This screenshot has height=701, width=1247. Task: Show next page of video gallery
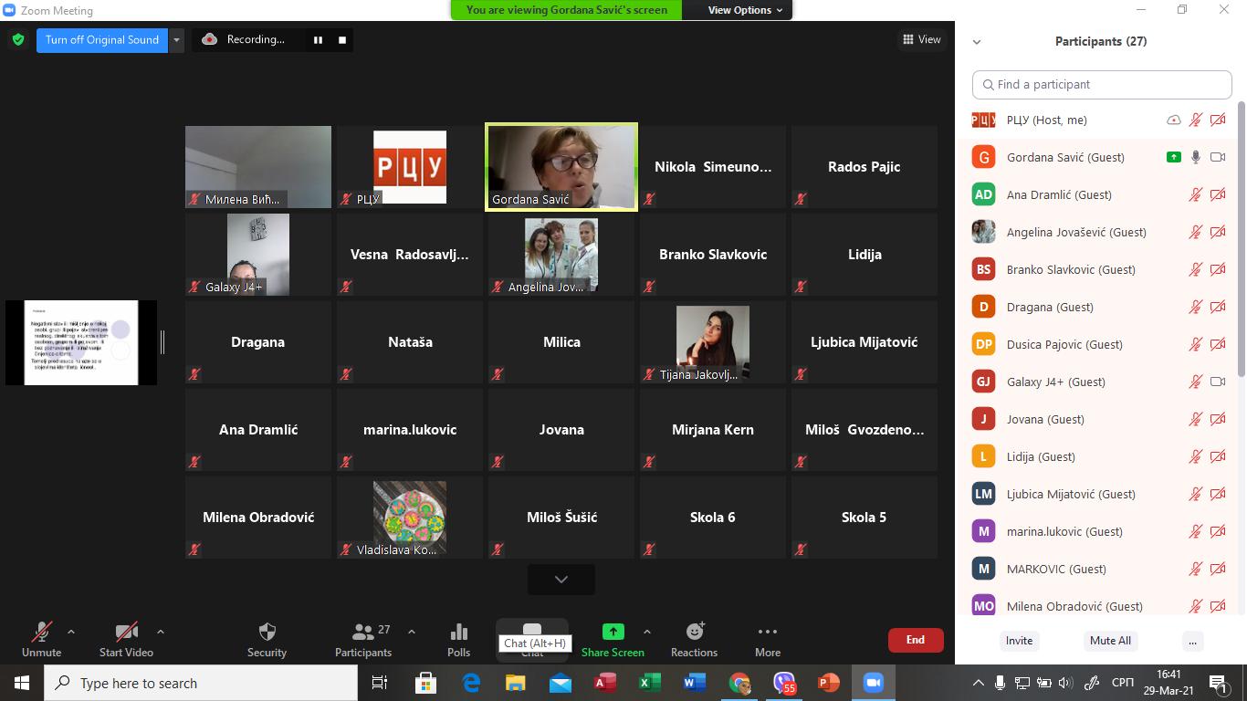(561, 580)
